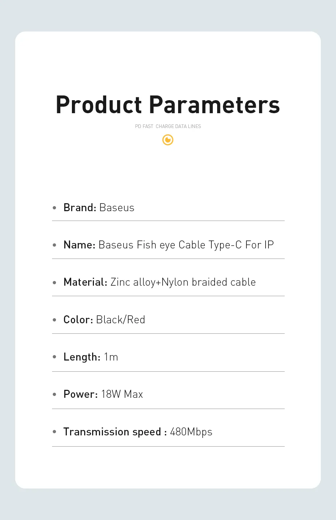The height and width of the screenshot is (520, 336).
Task: Click the bullet point beside Material
Action: tap(55, 282)
